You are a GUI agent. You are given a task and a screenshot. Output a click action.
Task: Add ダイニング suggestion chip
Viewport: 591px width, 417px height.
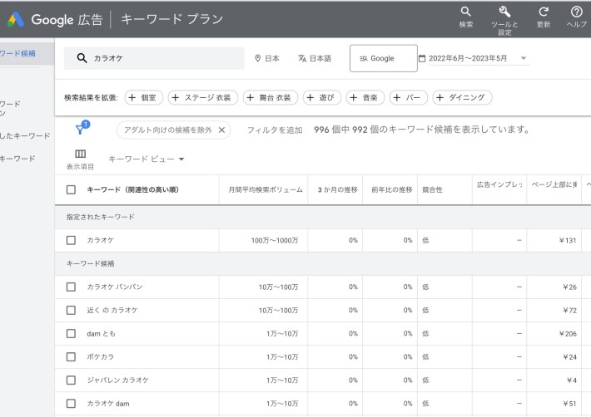(x=462, y=98)
